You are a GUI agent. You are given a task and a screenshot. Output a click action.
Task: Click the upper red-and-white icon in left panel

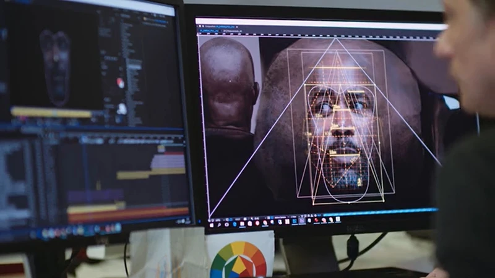pos(120,82)
